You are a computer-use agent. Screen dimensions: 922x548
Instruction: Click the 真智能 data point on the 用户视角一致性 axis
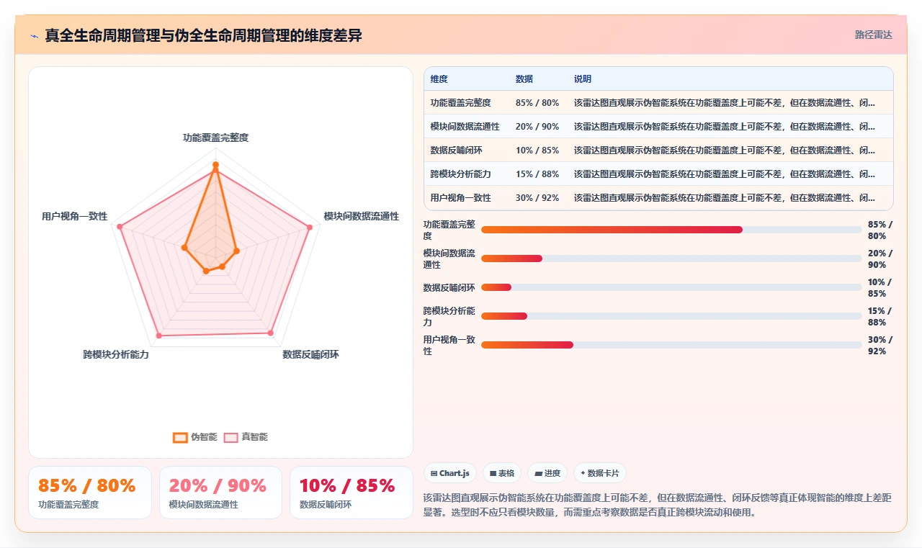point(120,228)
